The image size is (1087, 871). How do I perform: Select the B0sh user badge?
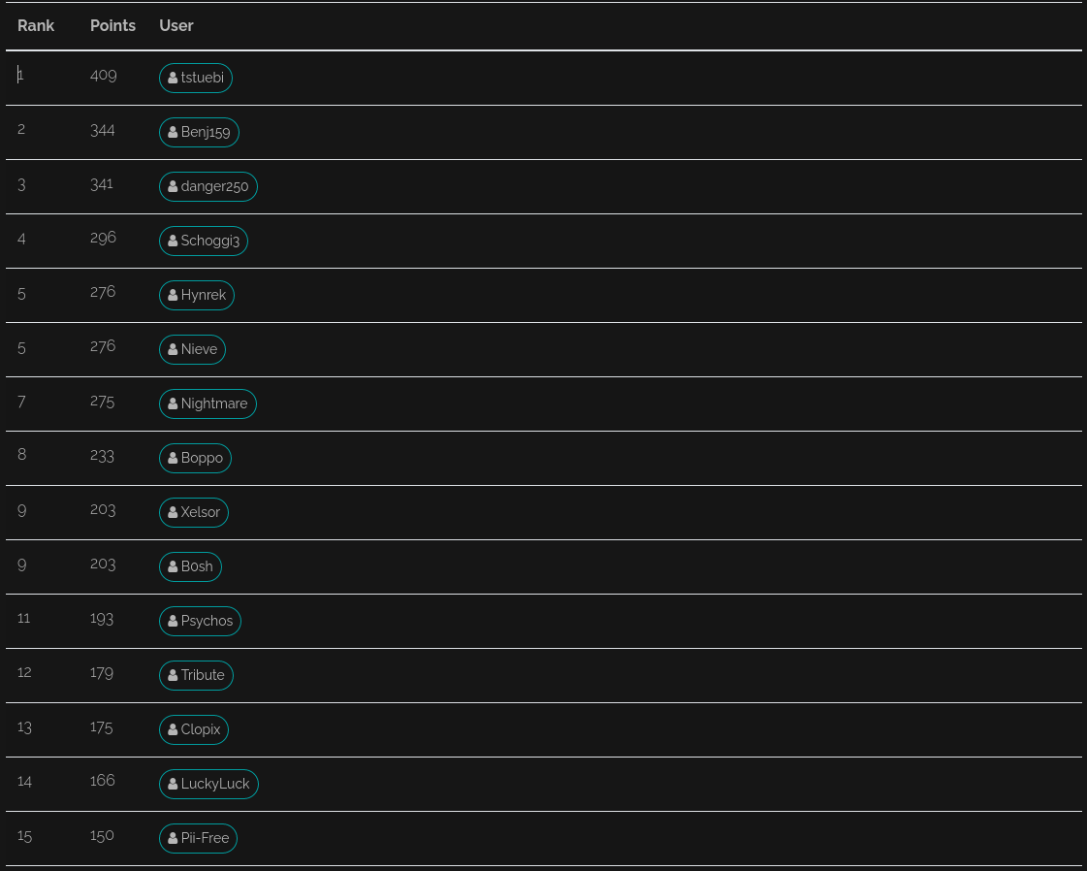point(190,566)
